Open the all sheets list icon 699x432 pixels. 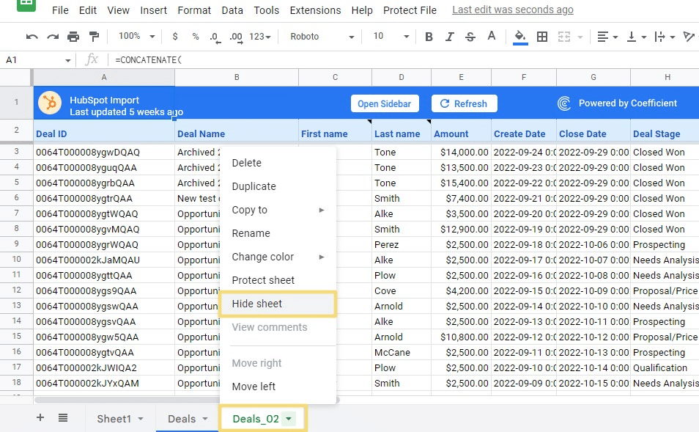point(63,418)
